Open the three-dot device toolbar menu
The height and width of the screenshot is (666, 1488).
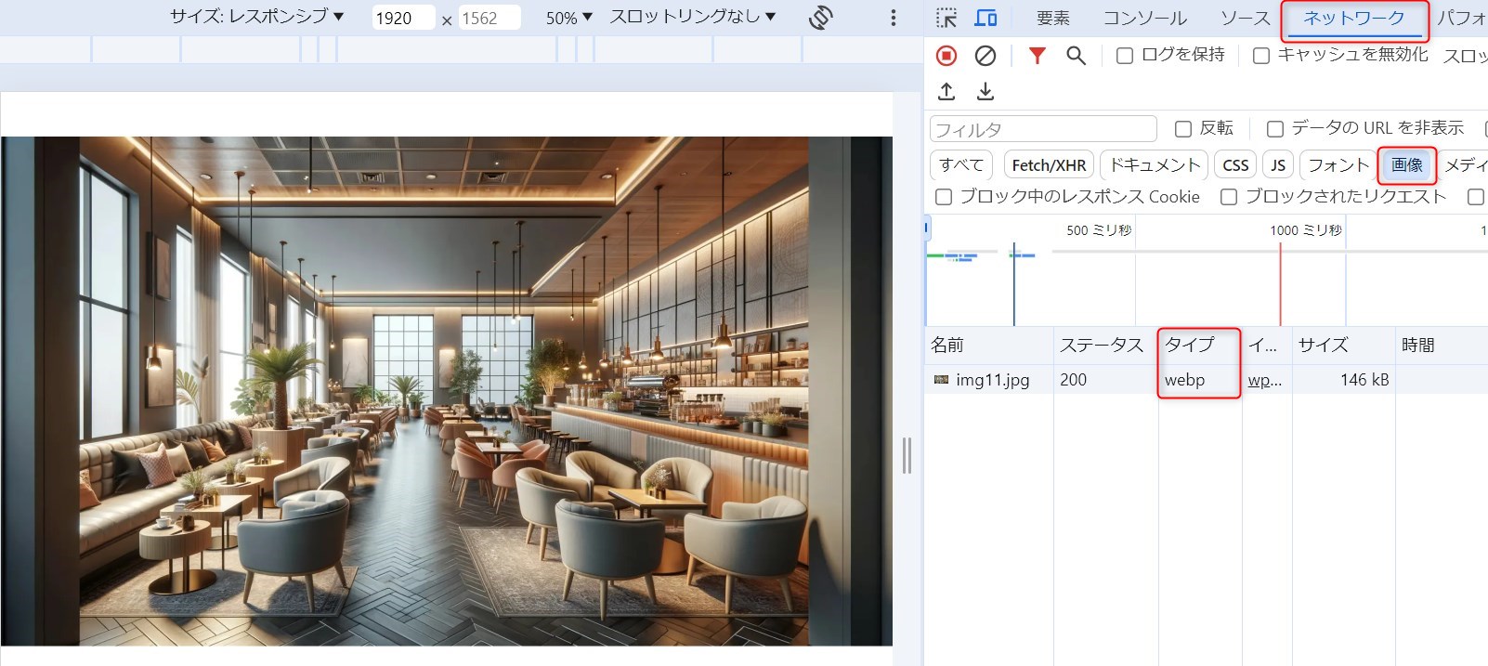tap(894, 18)
